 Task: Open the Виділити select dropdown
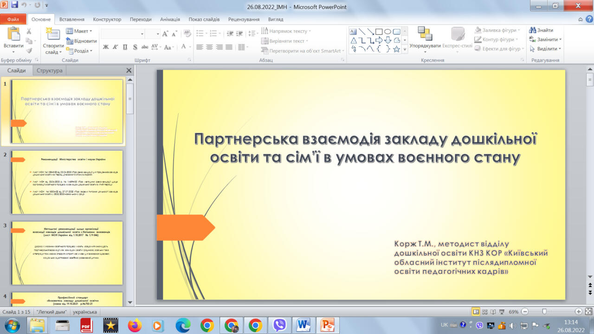545,49
